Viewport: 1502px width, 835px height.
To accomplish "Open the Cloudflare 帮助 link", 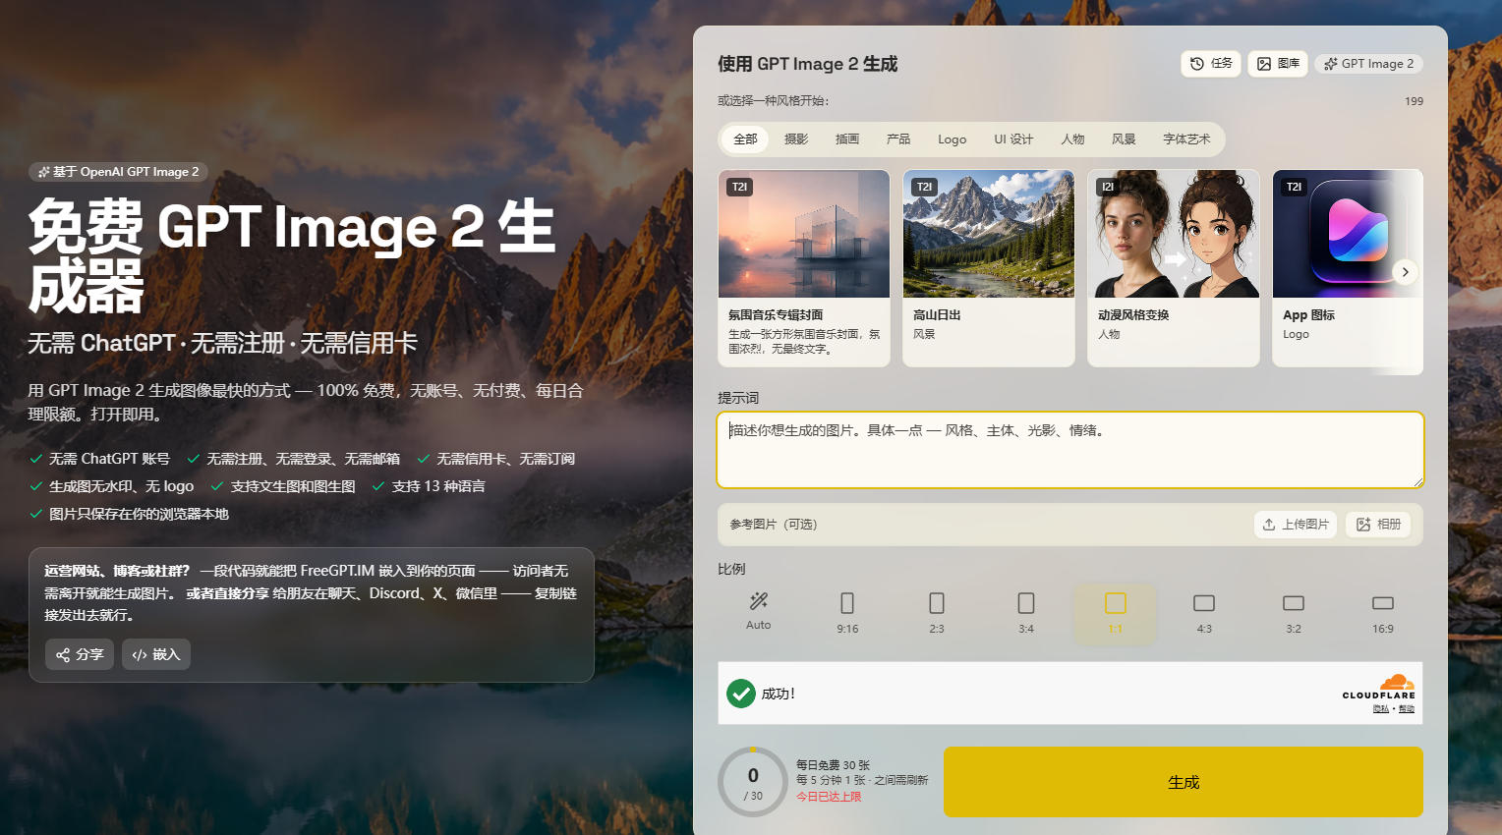I will 1407,709.
